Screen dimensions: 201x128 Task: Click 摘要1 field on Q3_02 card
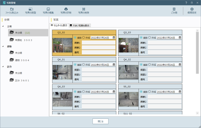tap(99, 43)
